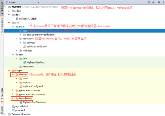Click the webapp web folder icon
Screen dimensions: 165x116
pyautogui.click(x=21, y=51)
